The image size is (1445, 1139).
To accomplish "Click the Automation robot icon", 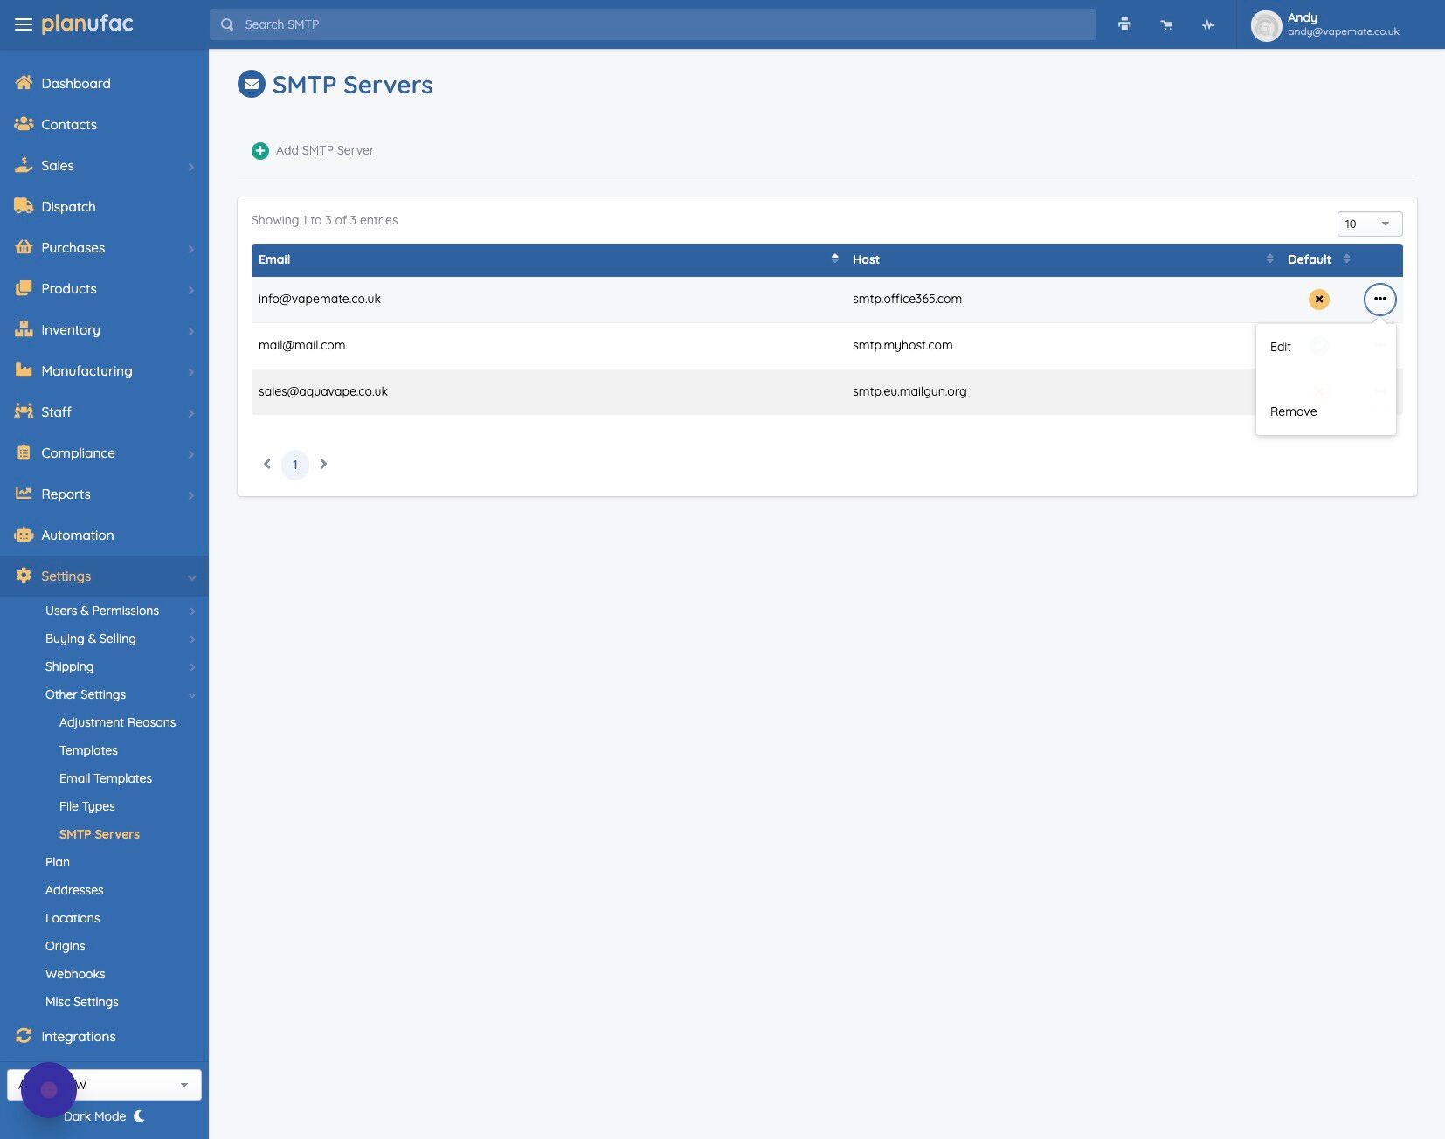I will tap(24, 535).
